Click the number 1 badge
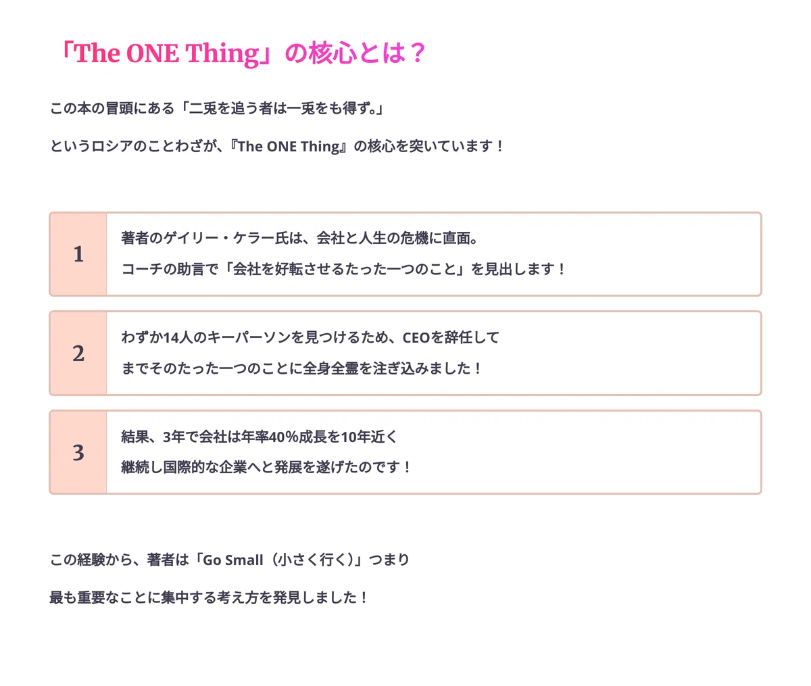 [78, 254]
